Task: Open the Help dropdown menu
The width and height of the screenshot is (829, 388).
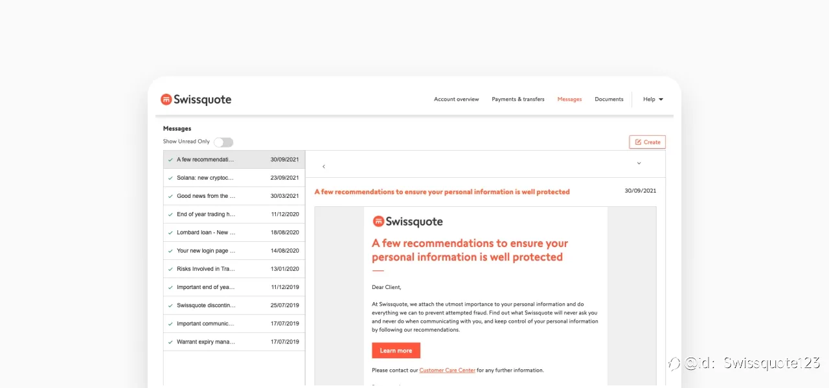Action: tap(653, 100)
